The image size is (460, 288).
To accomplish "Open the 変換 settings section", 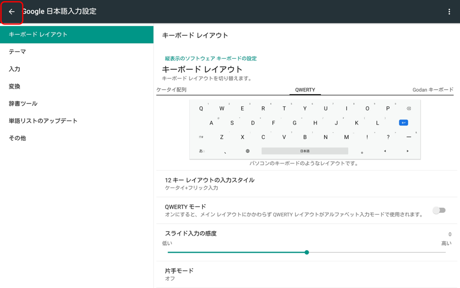I will pos(77,86).
